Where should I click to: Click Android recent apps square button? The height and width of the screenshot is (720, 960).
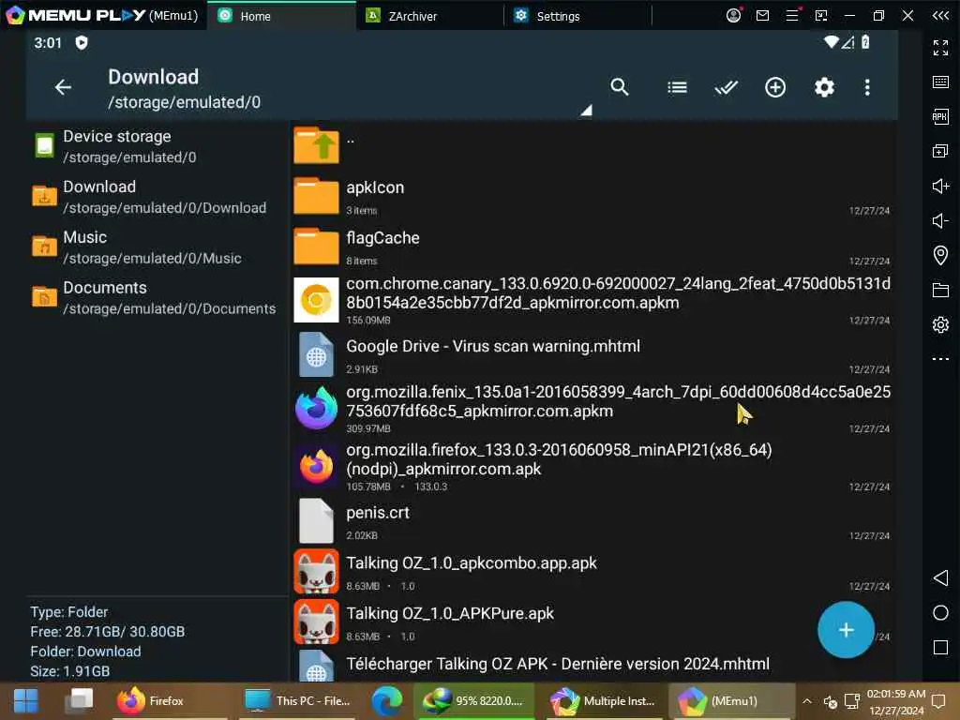coord(940,647)
